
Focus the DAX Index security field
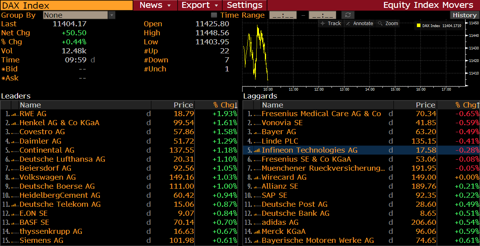(67, 5)
